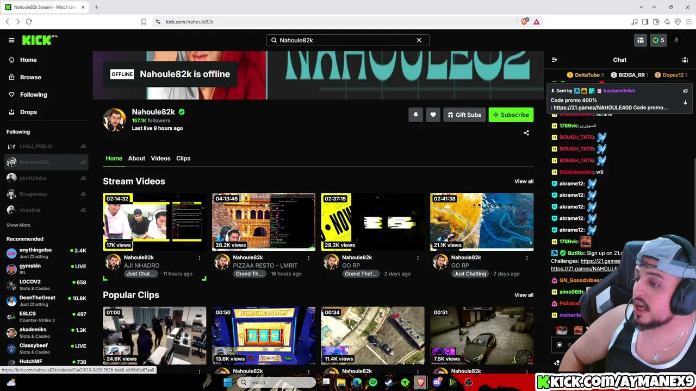Open the Kick inbox gift icon
This screenshot has height=391, width=696.
pos(641,40)
